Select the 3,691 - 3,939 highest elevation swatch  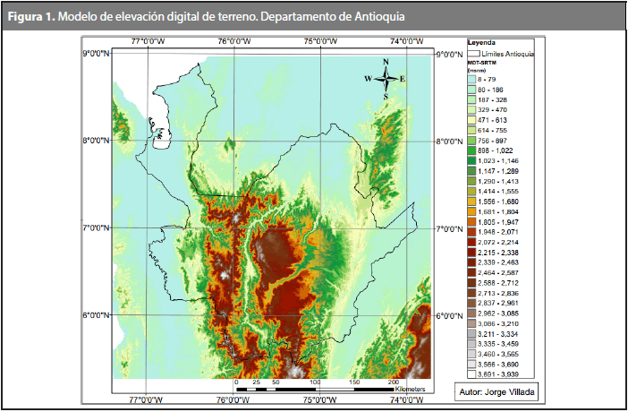tap(476, 373)
